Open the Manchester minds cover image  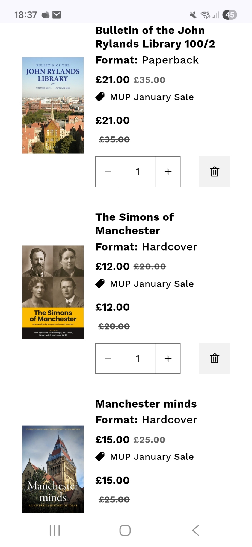click(53, 469)
